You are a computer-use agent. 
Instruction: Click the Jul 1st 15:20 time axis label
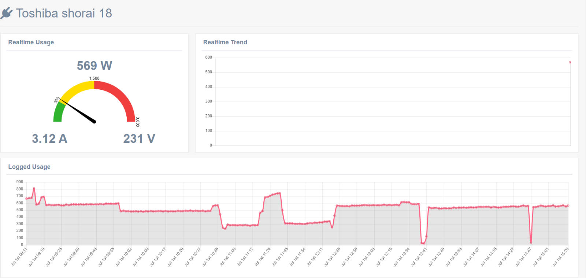point(561,257)
